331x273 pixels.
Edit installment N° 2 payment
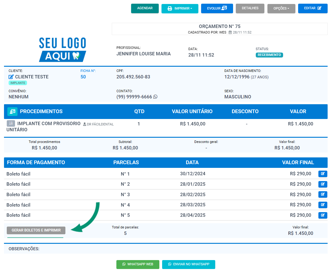tap(322, 184)
